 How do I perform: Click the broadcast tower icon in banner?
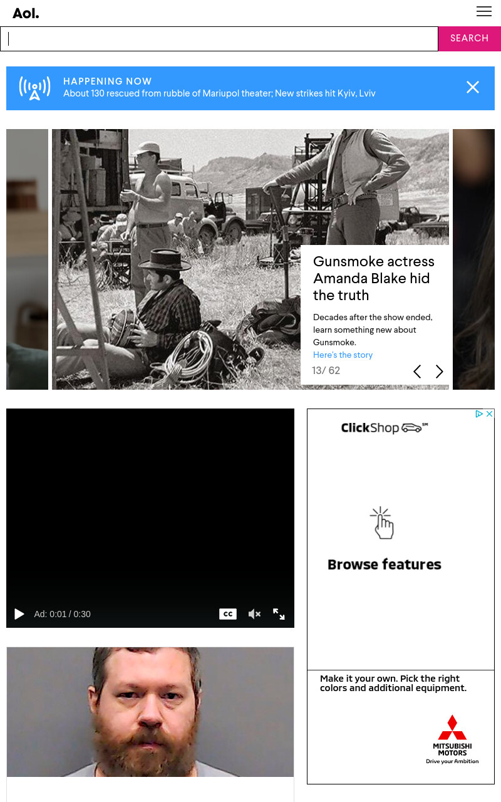click(x=34, y=88)
